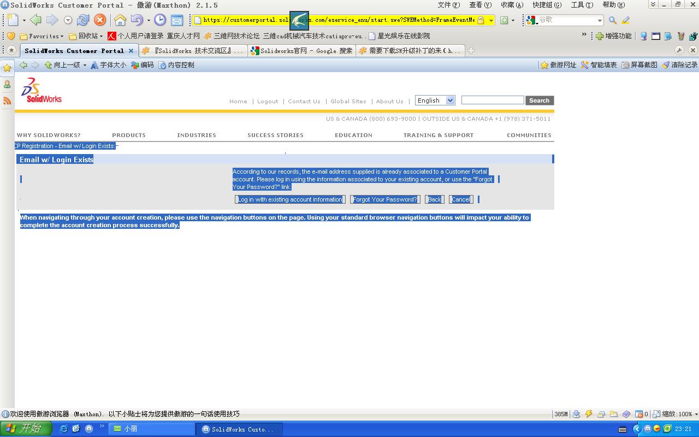Viewport: 699px width, 437px height.
Task: Open the 快捷组(G) menu
Action: click(x=547, y=5)
